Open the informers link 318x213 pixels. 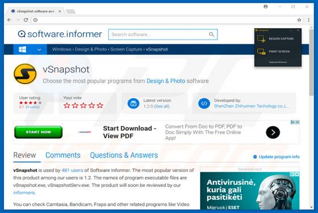(x=24, y=193)
